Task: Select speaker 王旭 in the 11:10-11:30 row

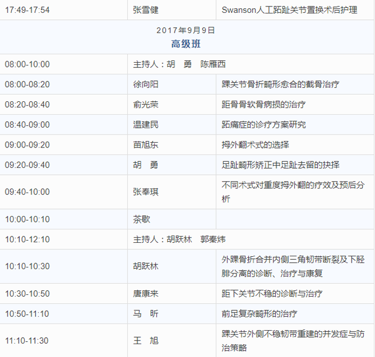Action: 146,341
